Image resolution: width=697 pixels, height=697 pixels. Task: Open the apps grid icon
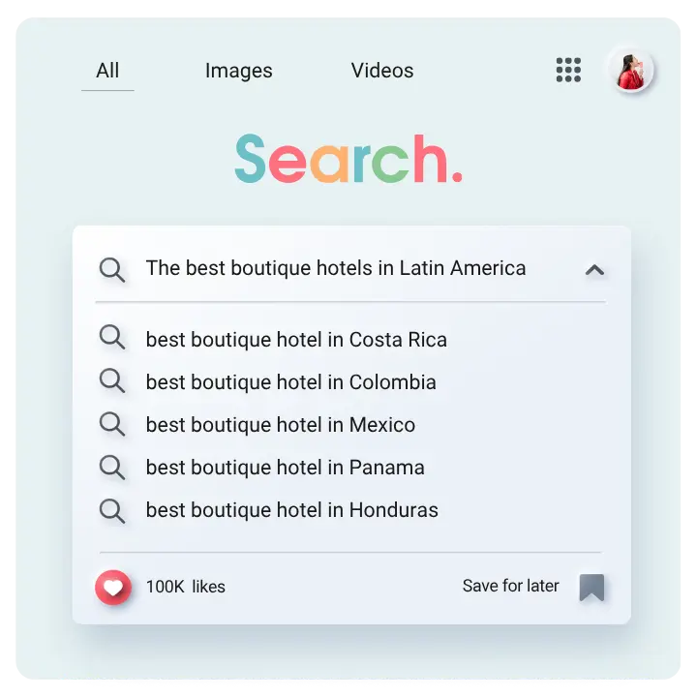pos(568,70)
